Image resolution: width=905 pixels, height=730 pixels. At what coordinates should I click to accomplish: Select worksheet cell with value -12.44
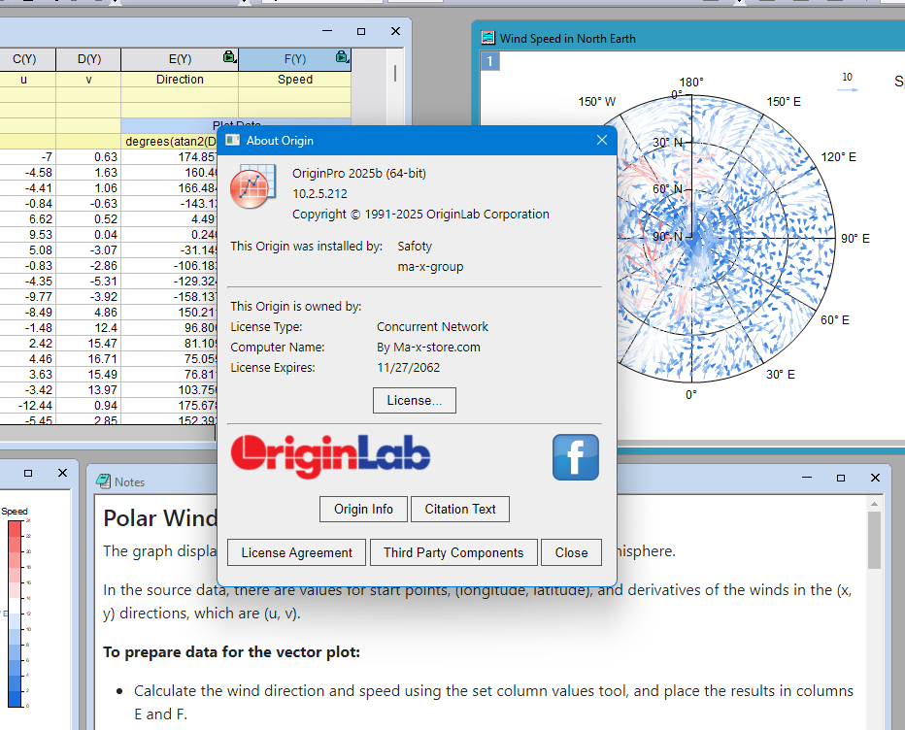pyautogui.click(x=28, y=406)
